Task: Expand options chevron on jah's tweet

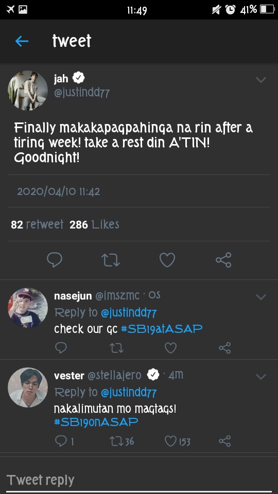Action: [x=261, y=80]
